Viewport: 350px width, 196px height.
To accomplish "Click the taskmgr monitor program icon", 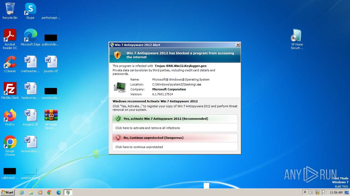I will [120, 87].
